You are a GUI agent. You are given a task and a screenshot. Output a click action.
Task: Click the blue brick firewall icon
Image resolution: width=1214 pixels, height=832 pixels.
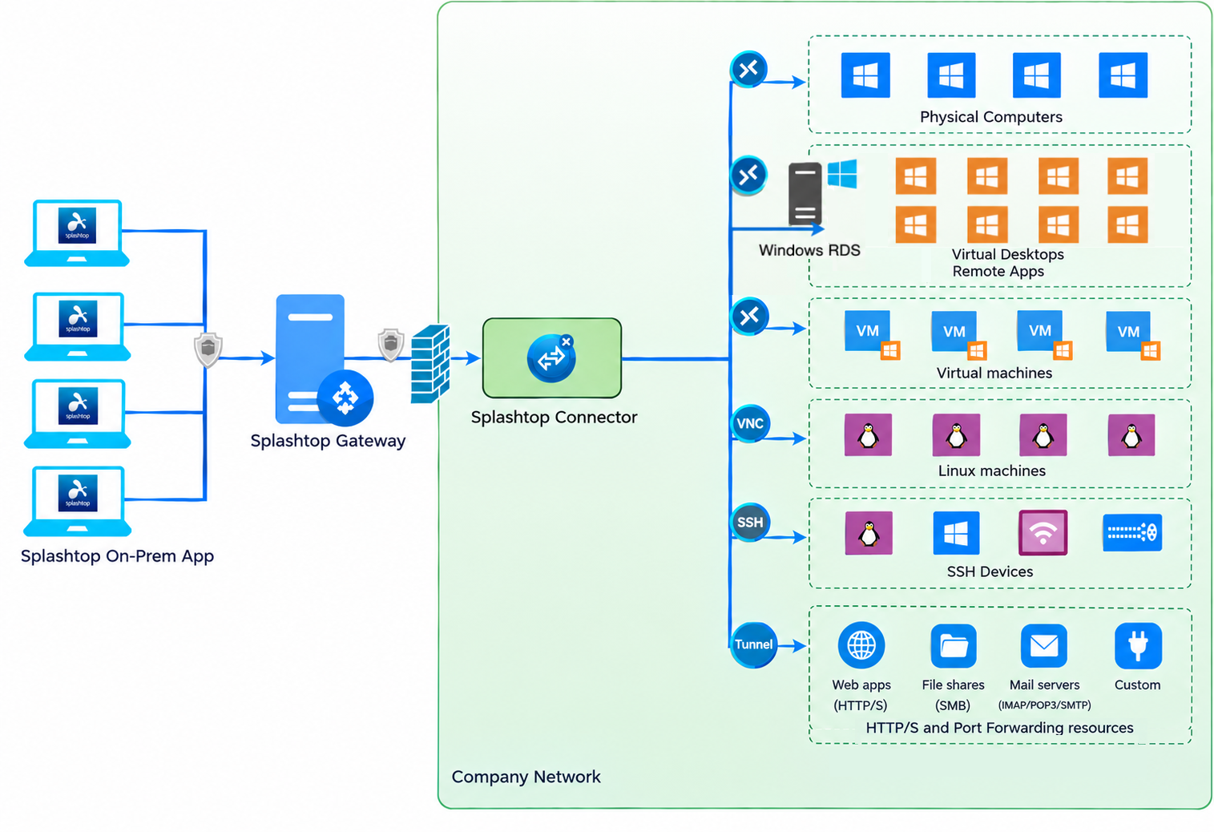[x=430, y=363]
